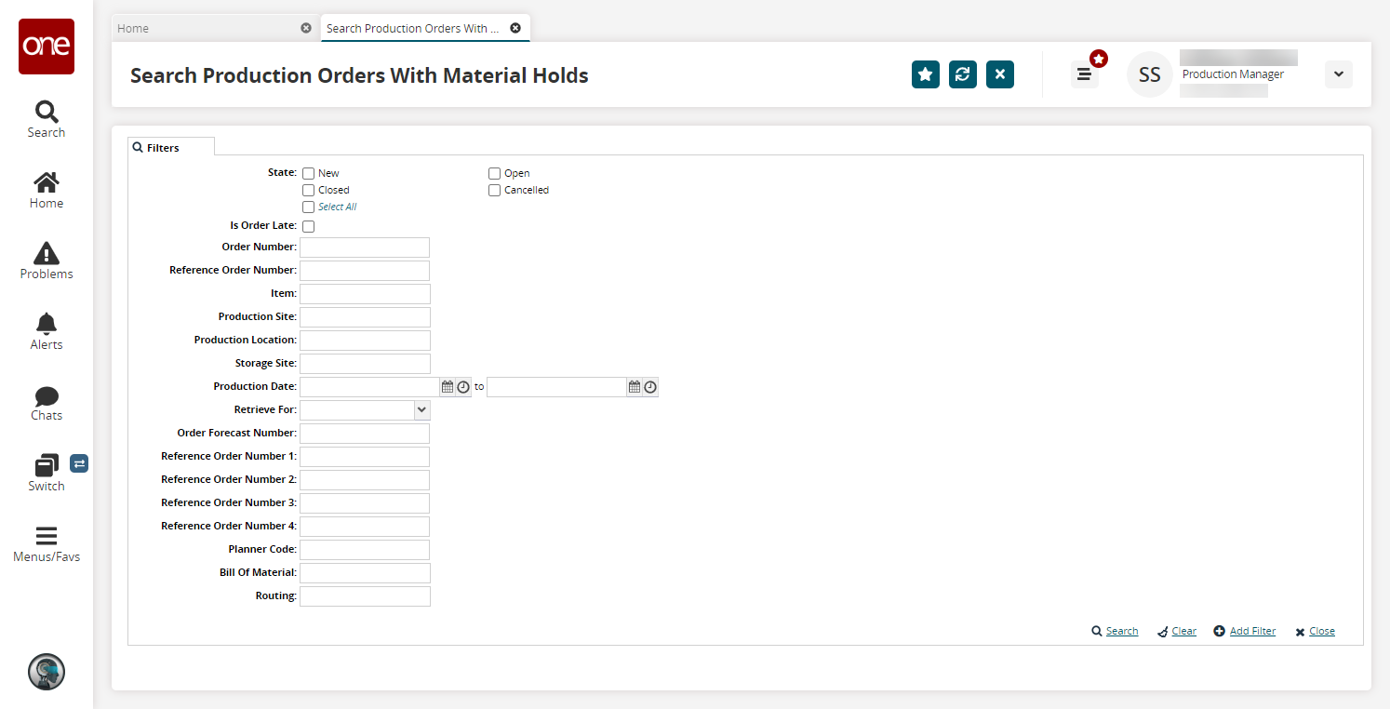Click the refresh icon in header
Image resolution: width=1390 pixels, height=709 pixels.
coord(963,74)
